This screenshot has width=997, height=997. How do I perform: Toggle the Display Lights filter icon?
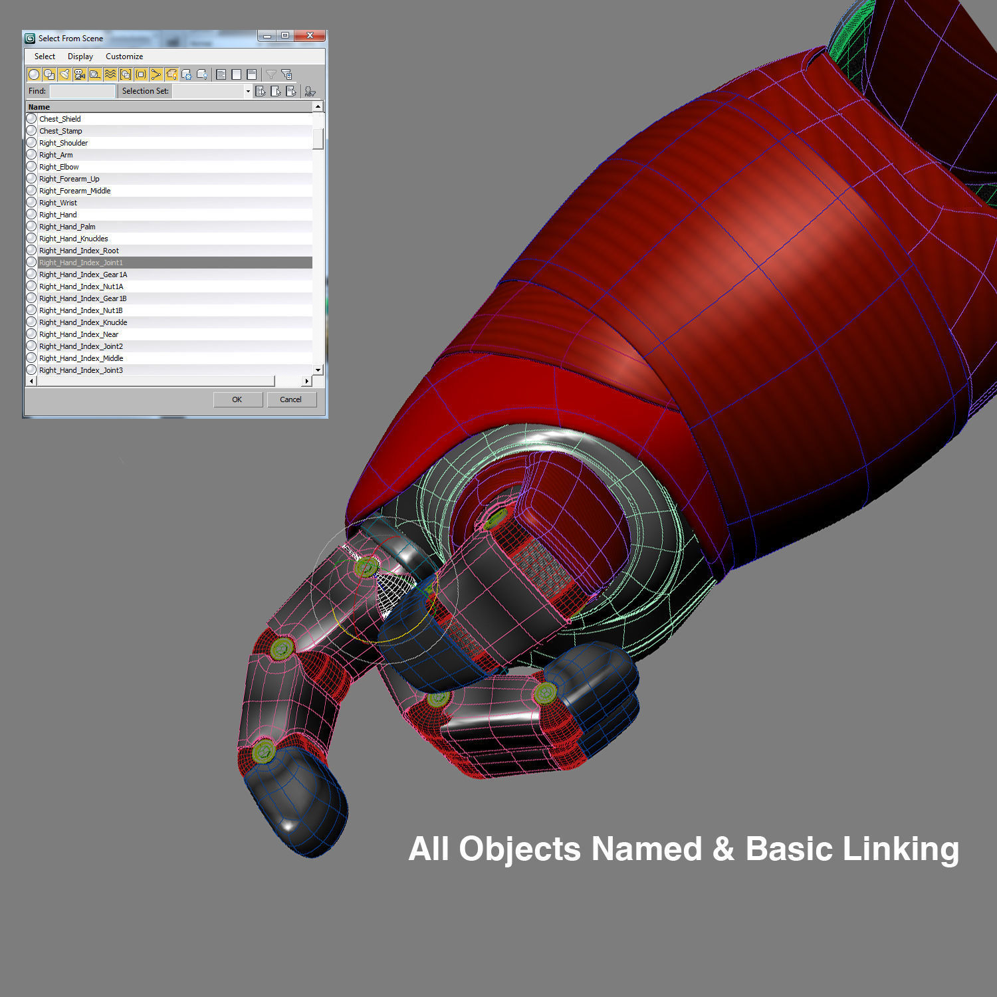[64, 74]
